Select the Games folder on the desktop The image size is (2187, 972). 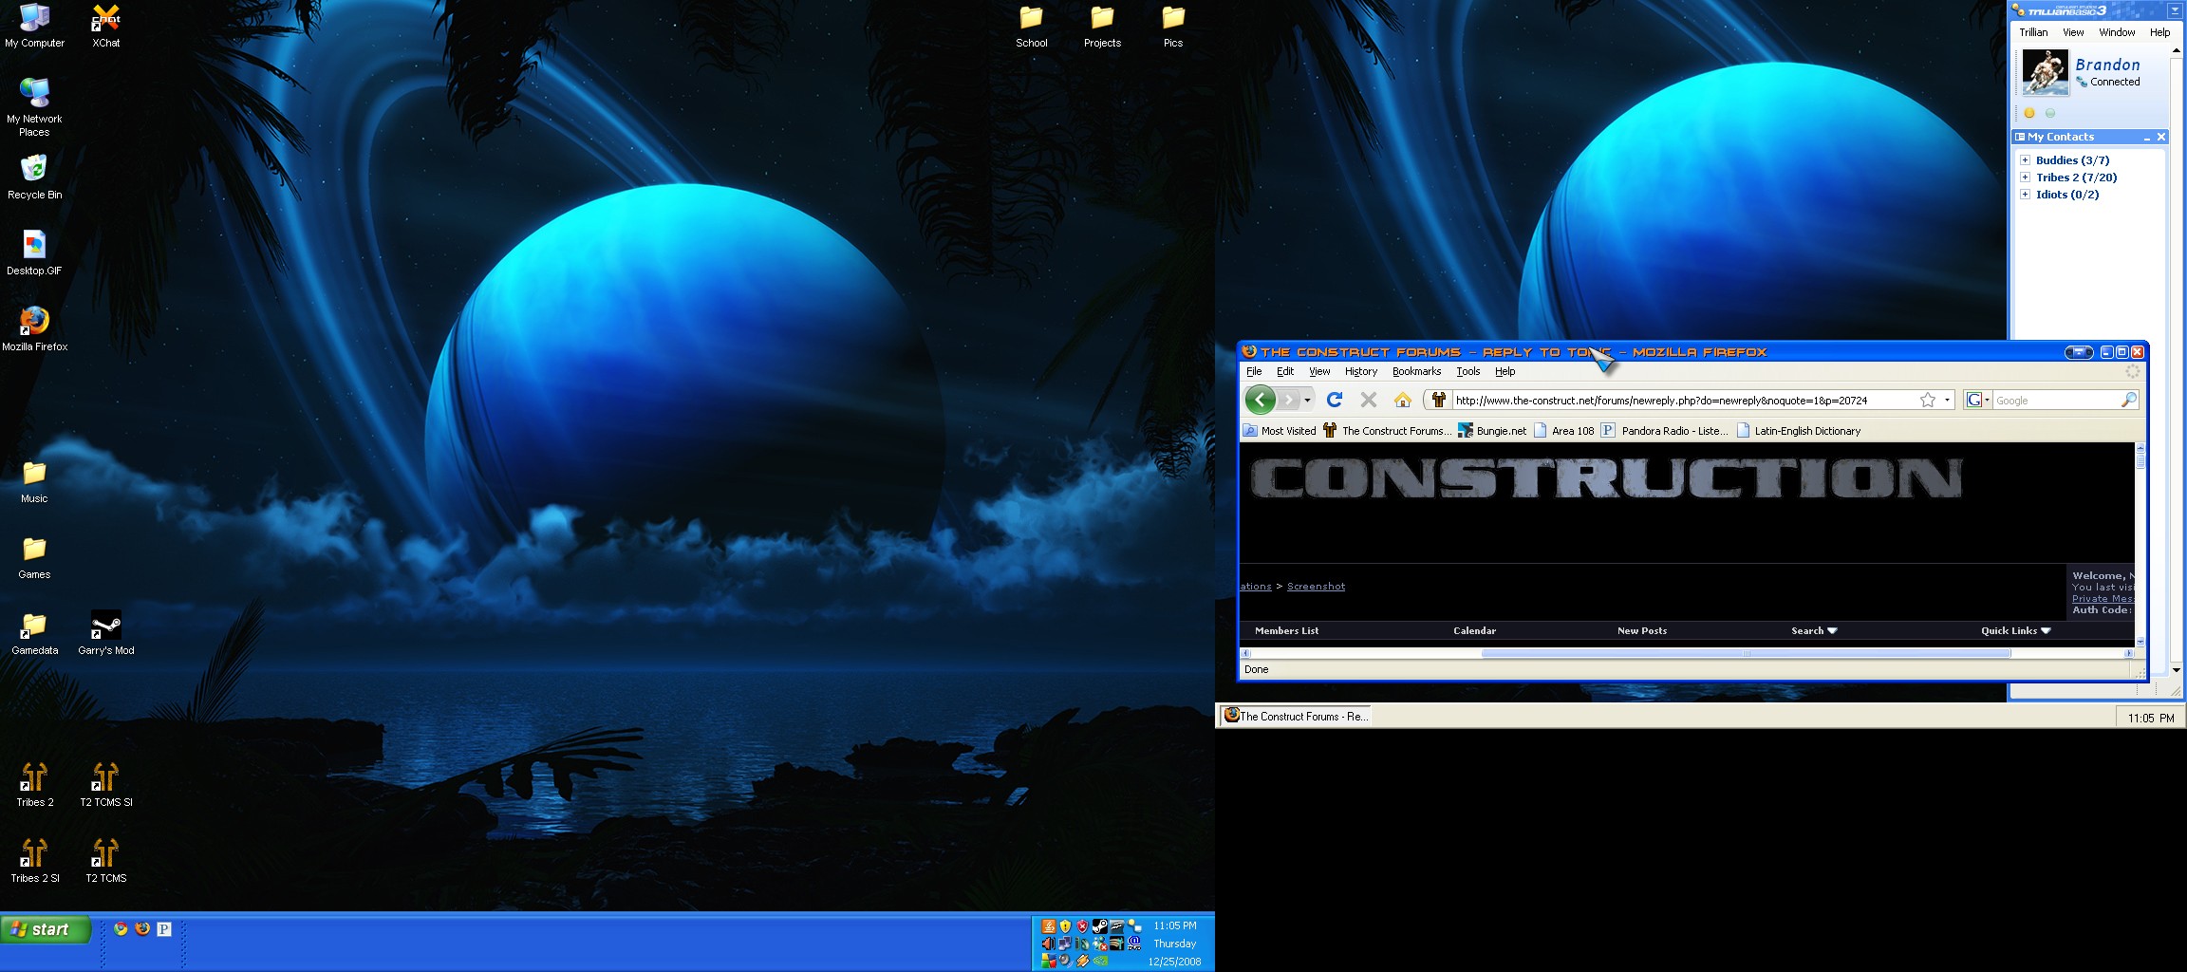34,557
